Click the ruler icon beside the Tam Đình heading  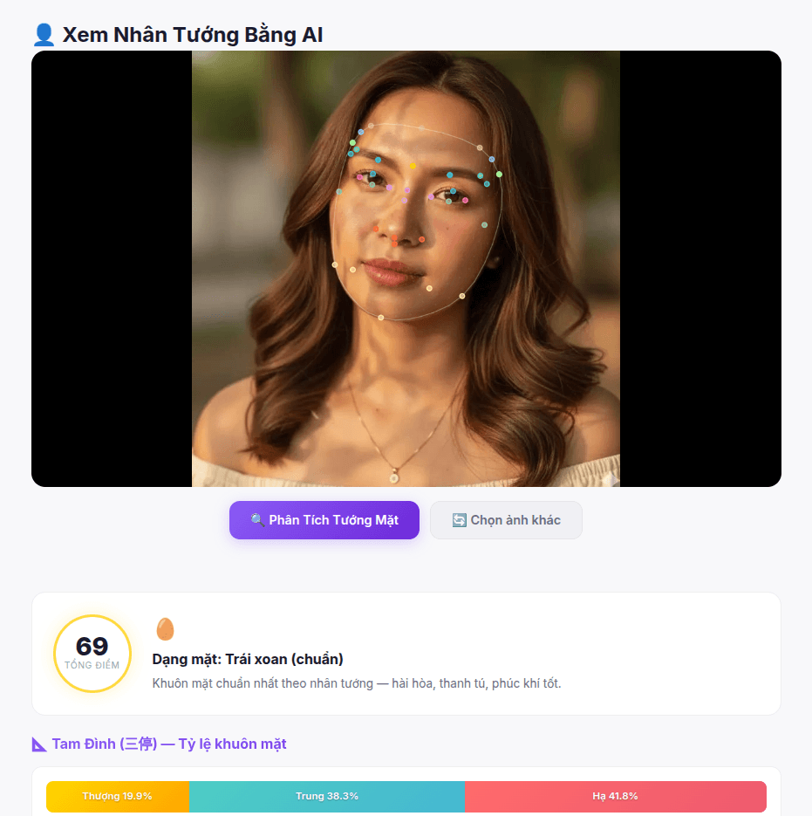click(x=41, y=743)
